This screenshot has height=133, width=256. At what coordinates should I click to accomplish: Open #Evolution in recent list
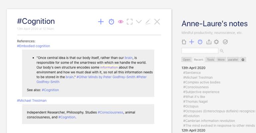(x=191, y=116)
